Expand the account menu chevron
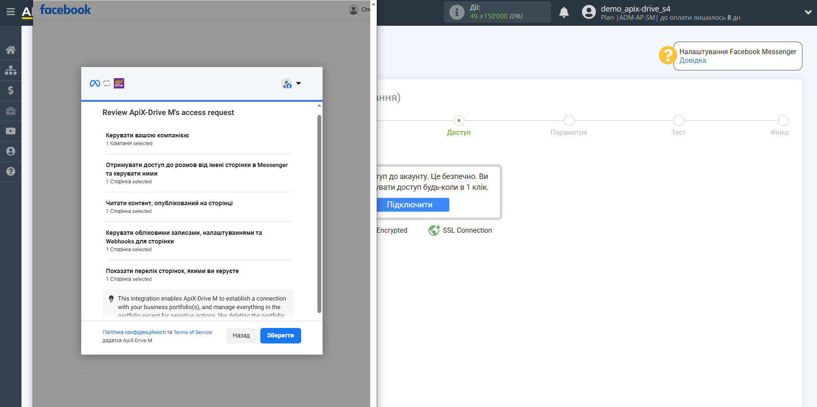This screenshot has width=817, height=407. tap(808, 12)
